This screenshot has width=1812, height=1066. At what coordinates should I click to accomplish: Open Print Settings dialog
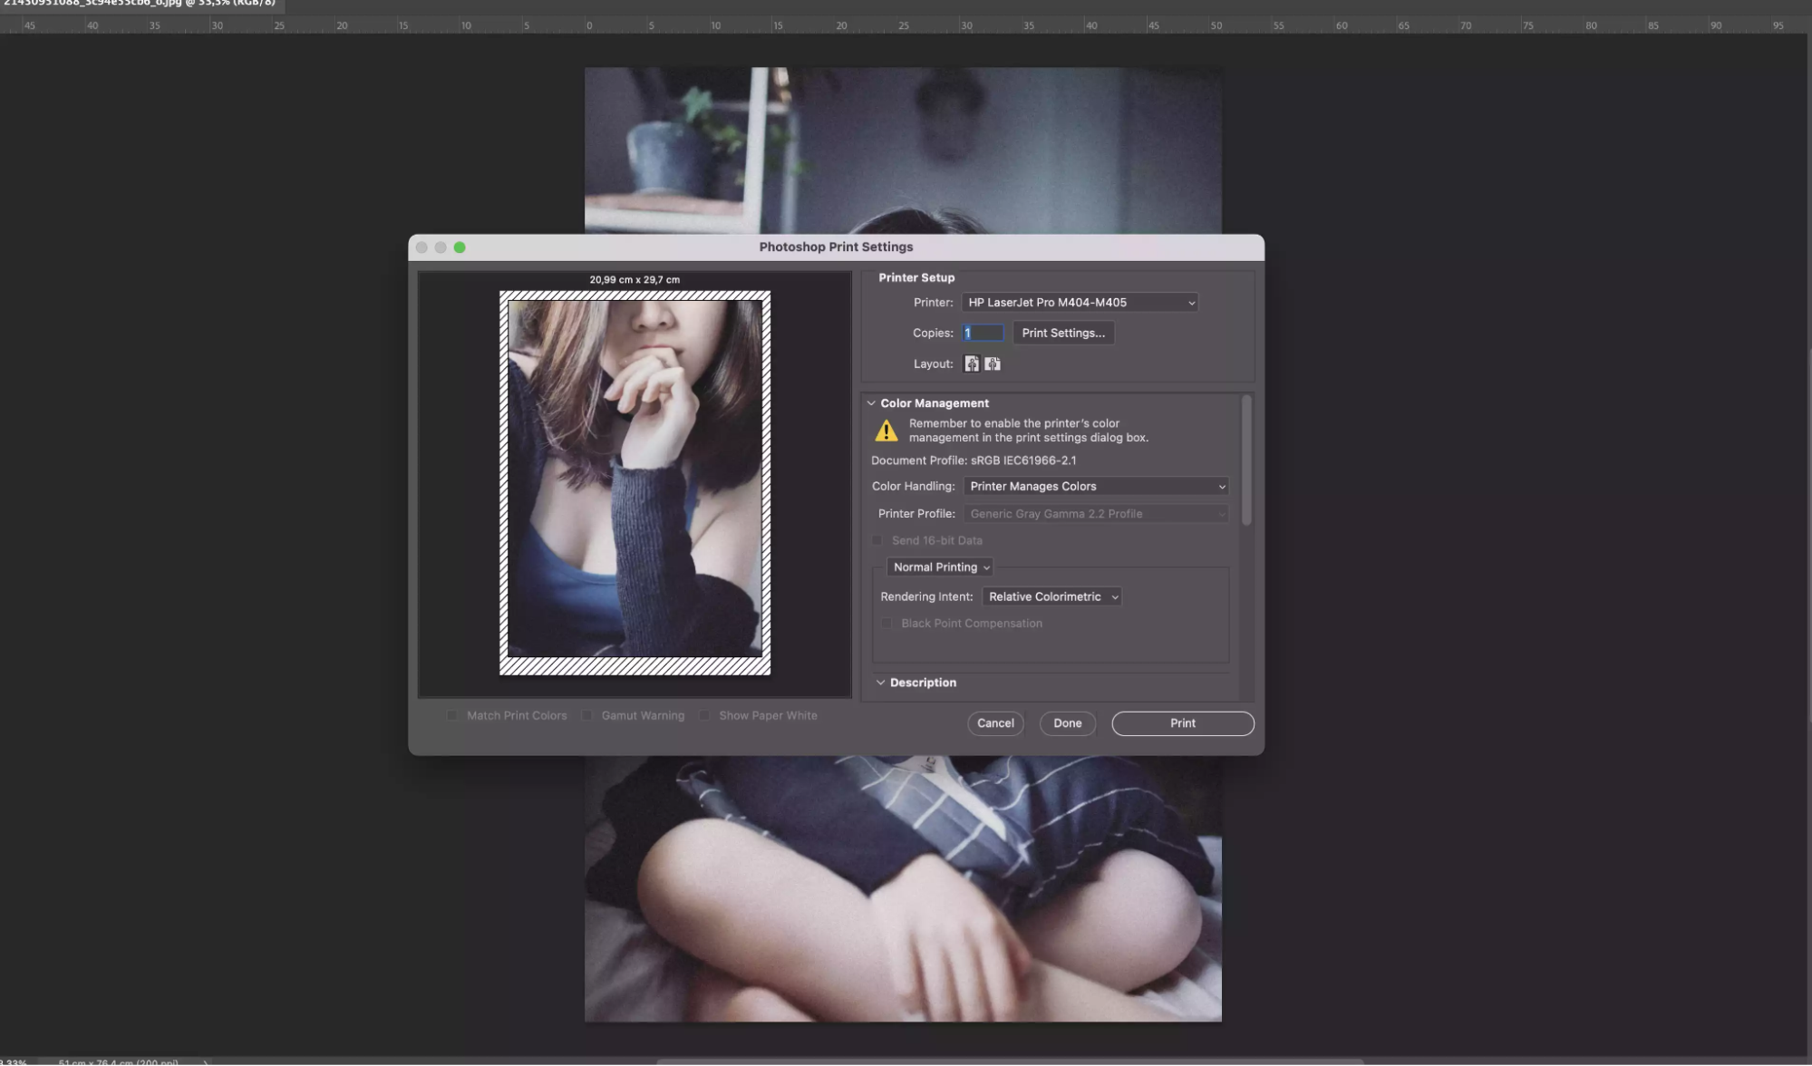[x=1063, y=333]
